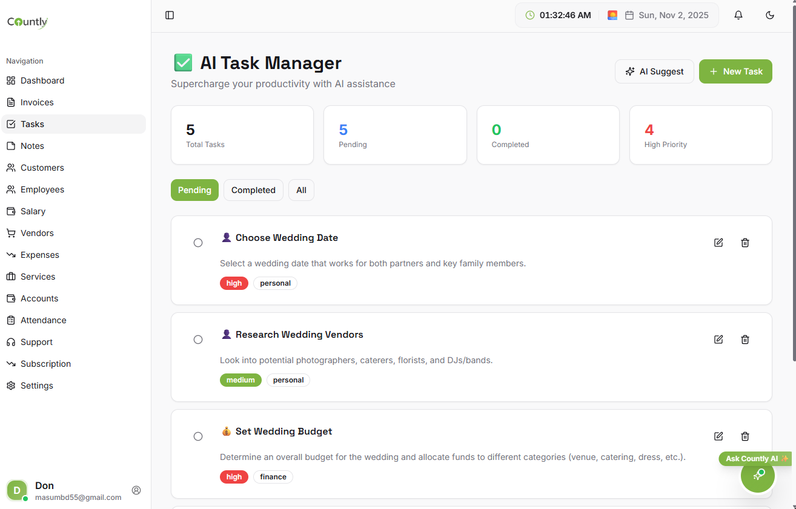This screenshot has width=796, height=509.
Task: Switch to the Completed tab
Action: (253, 190)
